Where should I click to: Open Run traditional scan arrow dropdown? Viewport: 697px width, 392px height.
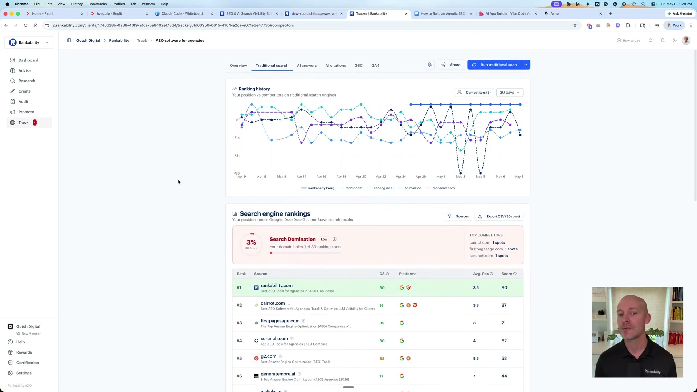tap(526, 65)
